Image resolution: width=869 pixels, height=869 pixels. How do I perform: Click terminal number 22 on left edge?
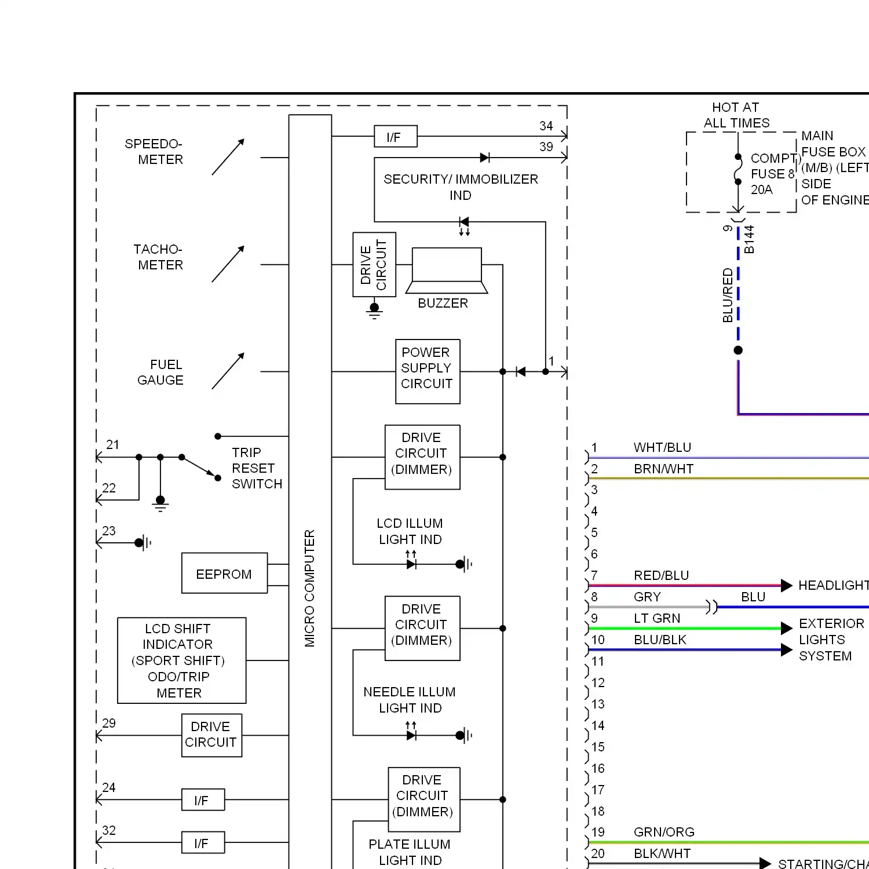click(109, 488)
